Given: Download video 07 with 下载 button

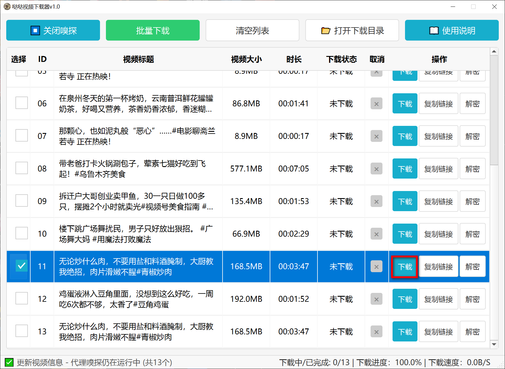Looking at the screenshot, I should 405,136.
